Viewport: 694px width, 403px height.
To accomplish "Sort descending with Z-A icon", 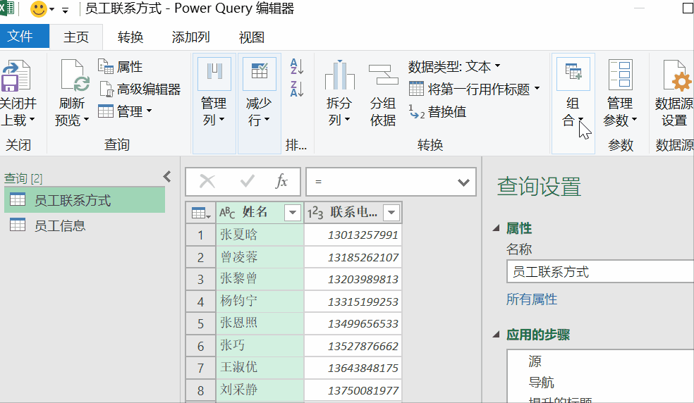I will point(296,89).
